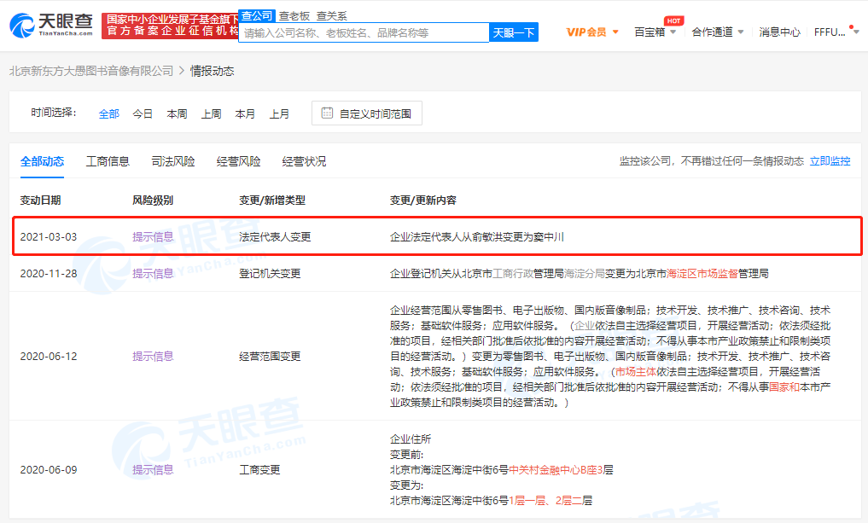868x523 pixels.
Task: Open 消息中心
Action: pos(779,32)
